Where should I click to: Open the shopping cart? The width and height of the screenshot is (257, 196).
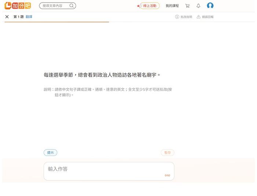click(x=188, y=6)
